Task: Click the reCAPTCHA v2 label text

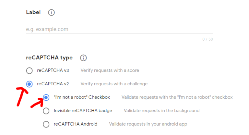Action: pyautogui.click(x=53, y=84)
